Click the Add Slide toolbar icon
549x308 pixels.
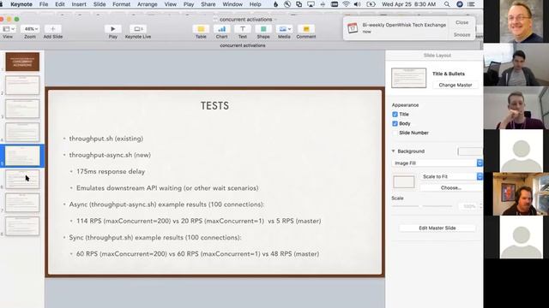(53, 29)
